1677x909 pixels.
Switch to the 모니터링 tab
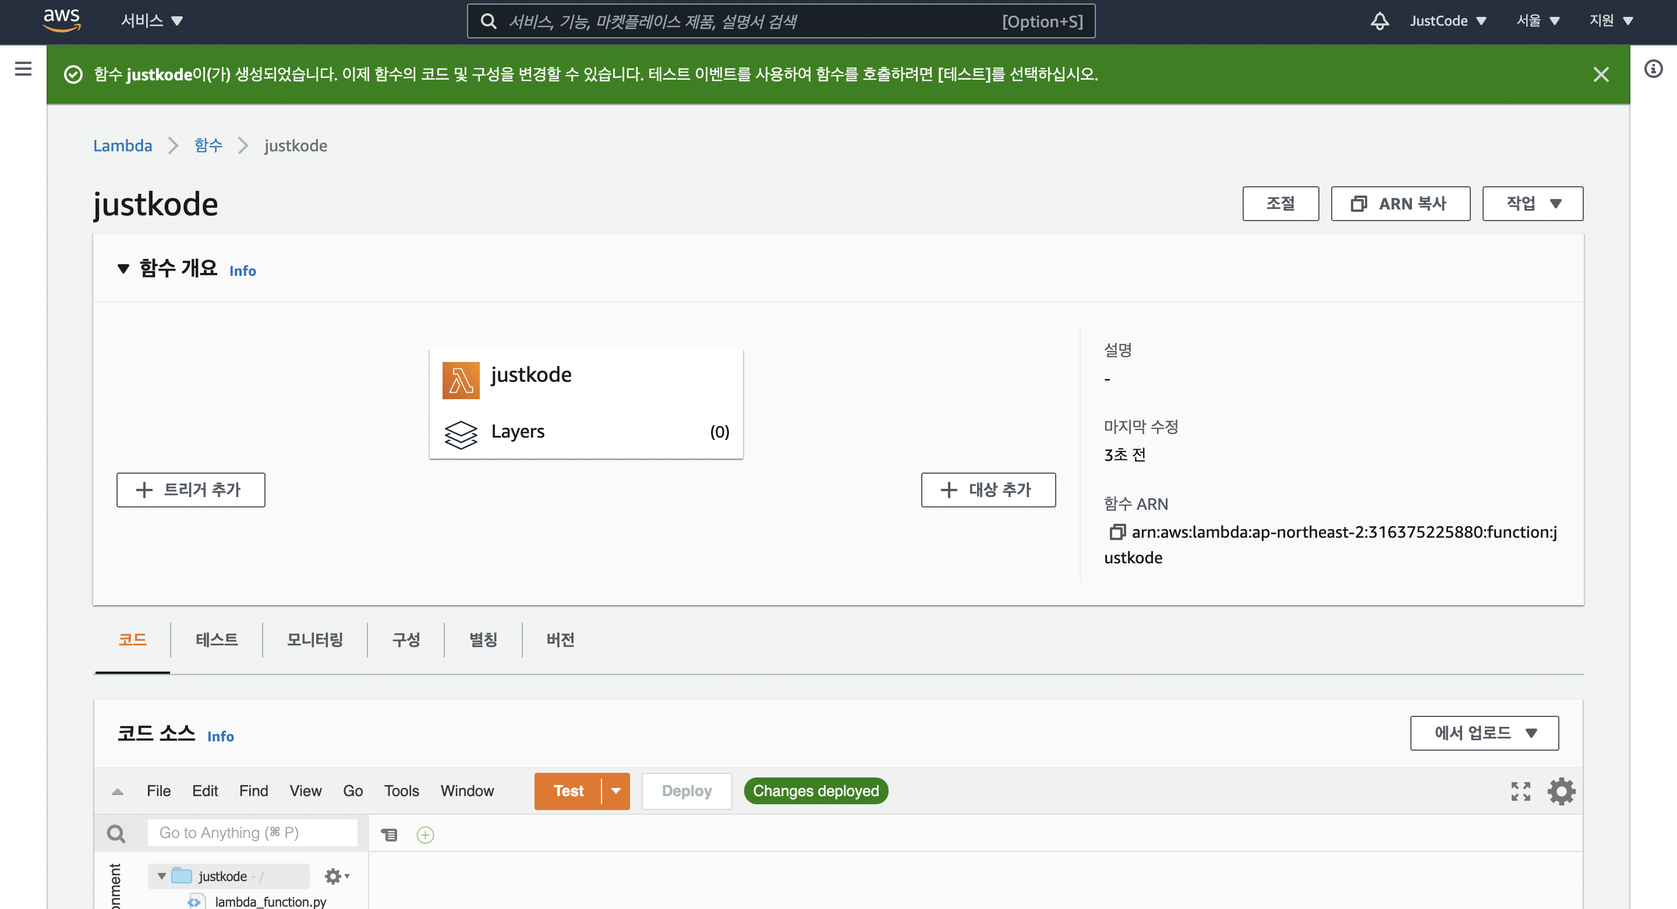pos(315,640)
